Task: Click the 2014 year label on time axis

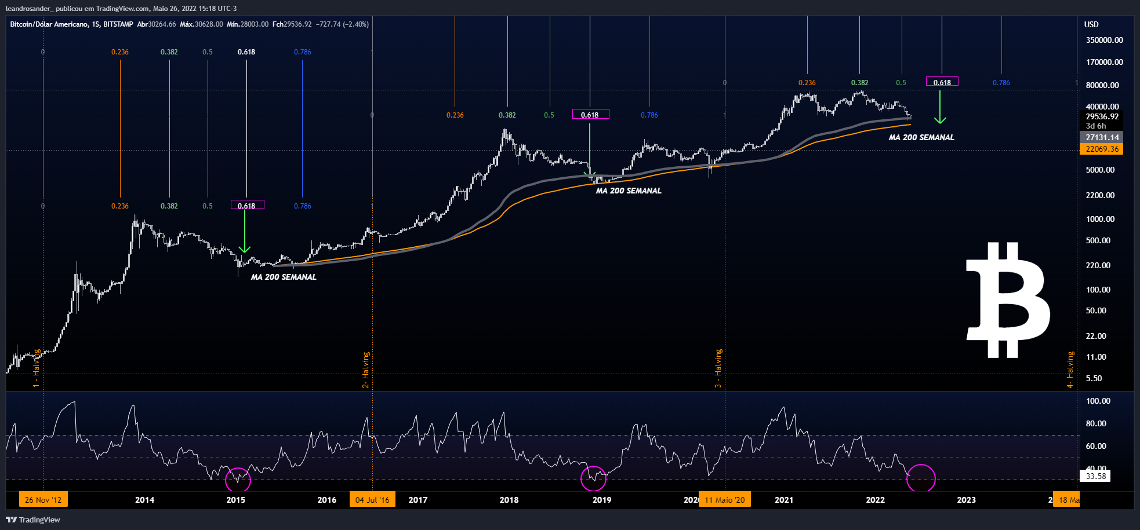Action: coord(145,500)
